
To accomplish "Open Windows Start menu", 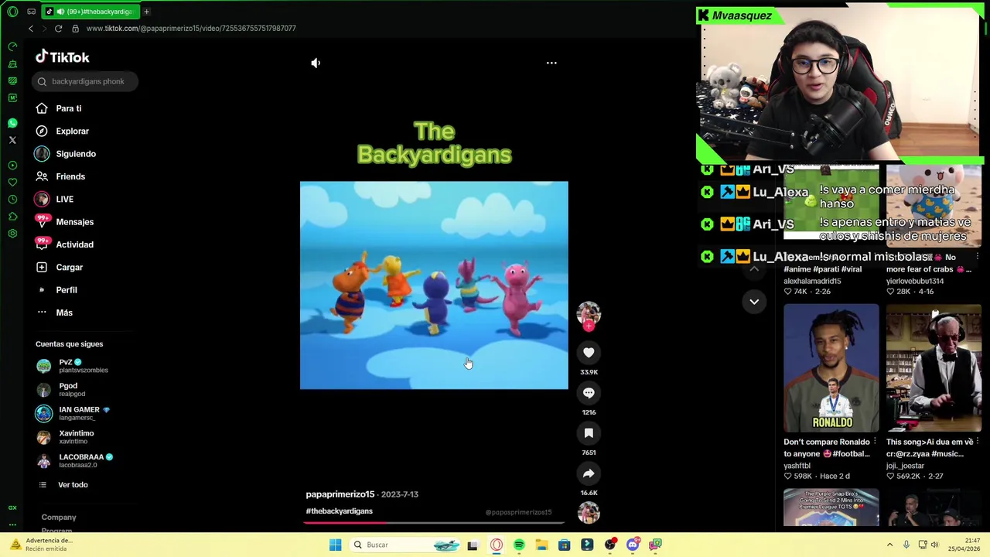I will coord(335,545).
